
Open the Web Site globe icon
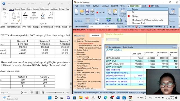[119, 21]
